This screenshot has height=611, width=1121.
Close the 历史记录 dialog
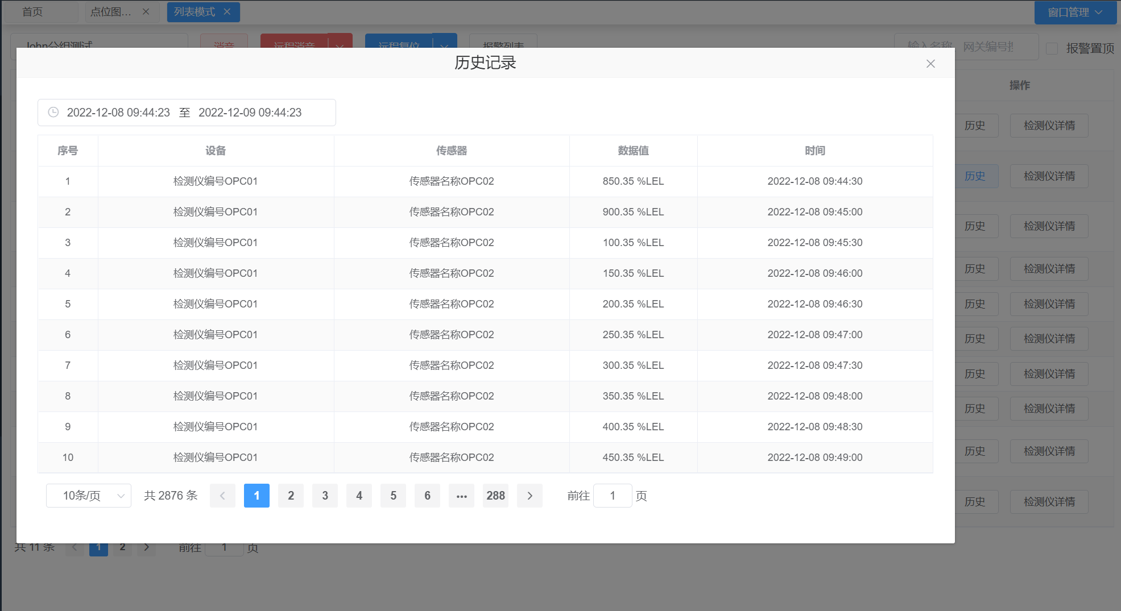[930, 64]
